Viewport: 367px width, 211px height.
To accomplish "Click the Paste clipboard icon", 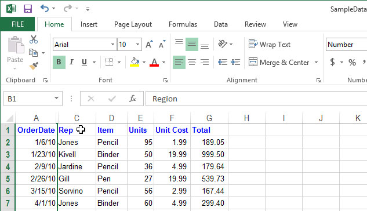I will (x=16, y=45).
